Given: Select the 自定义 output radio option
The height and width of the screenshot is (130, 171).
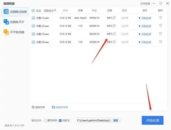Looking at the screenshot, I should click(64, 120).
